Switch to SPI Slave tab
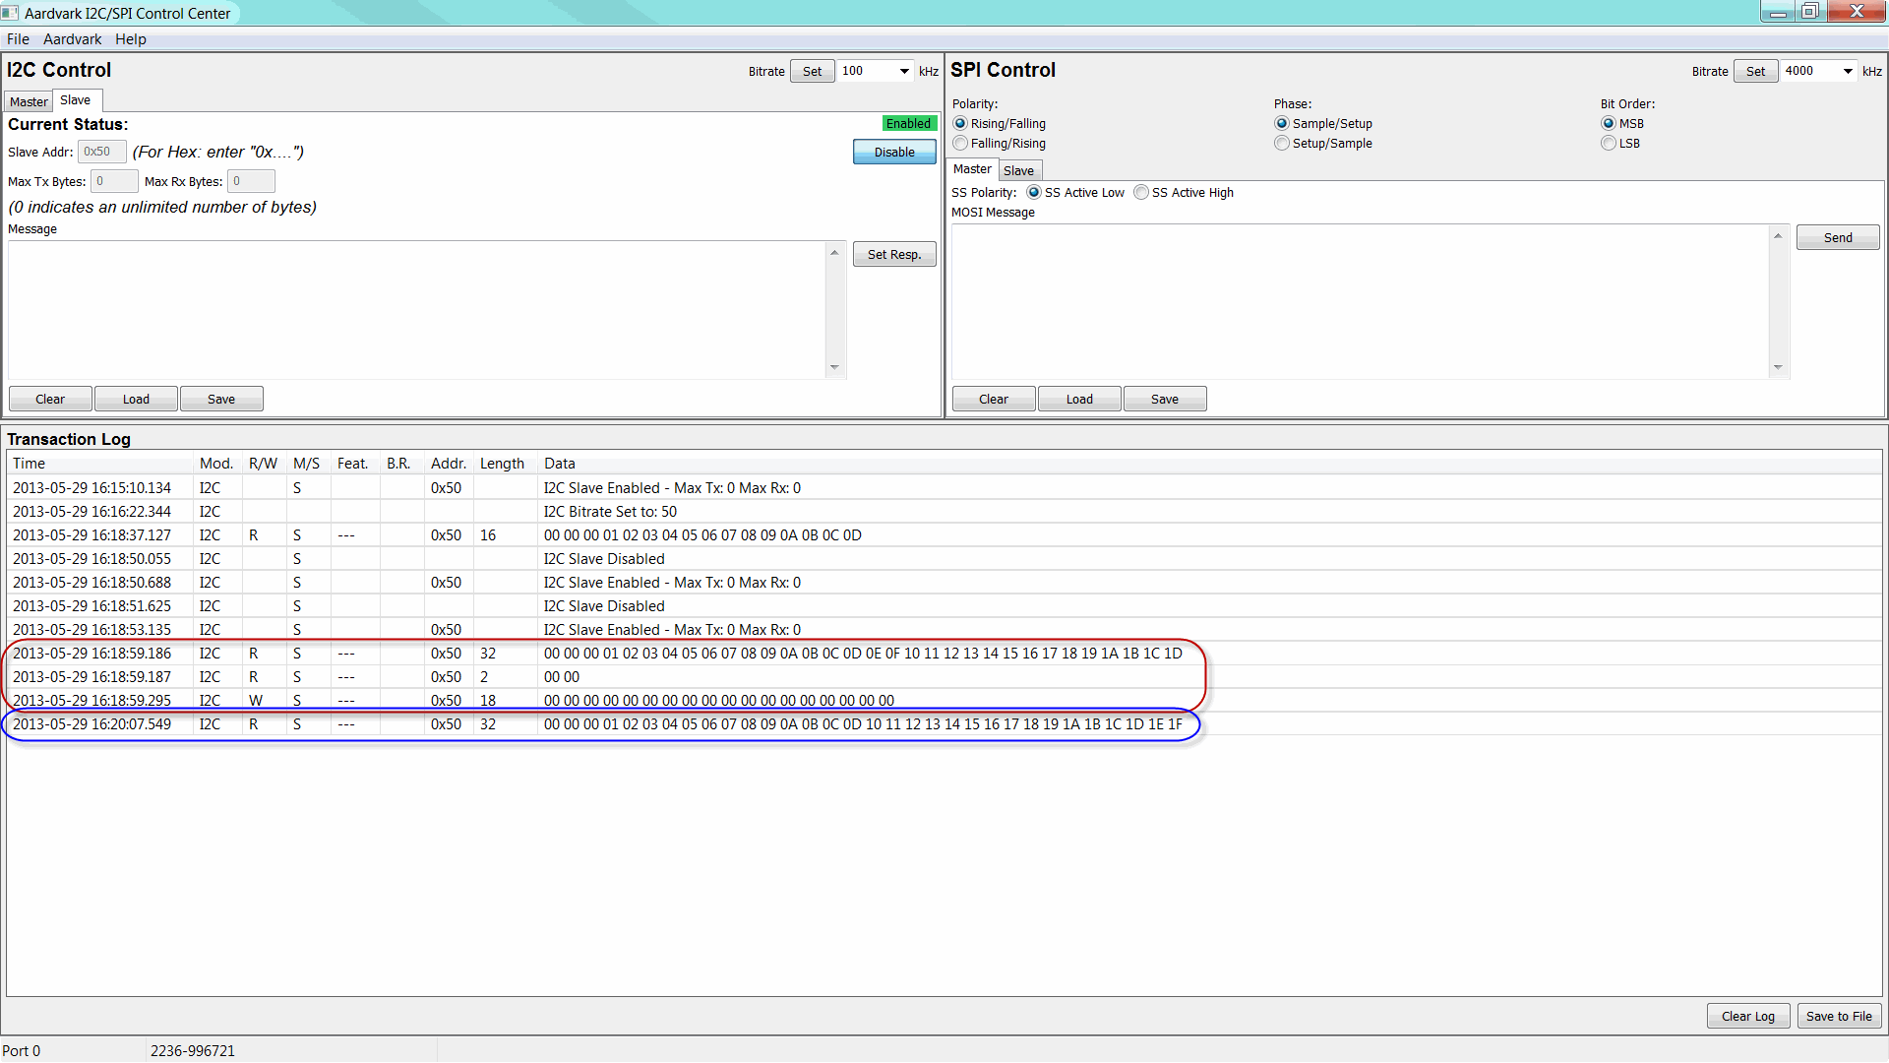Screen dimensions: 1889x1063 click(x=1018, y=170)
